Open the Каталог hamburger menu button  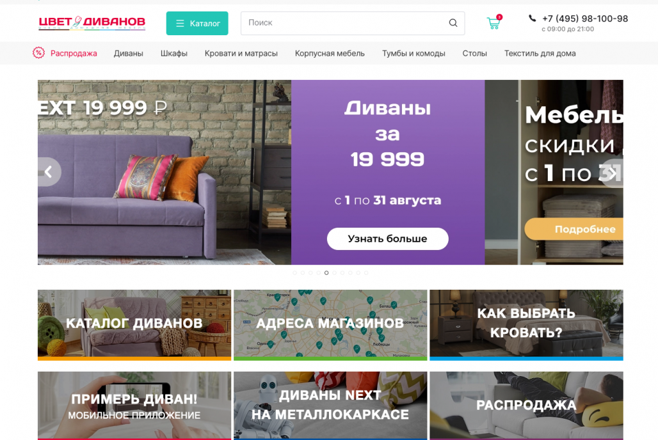click(197, 24)
